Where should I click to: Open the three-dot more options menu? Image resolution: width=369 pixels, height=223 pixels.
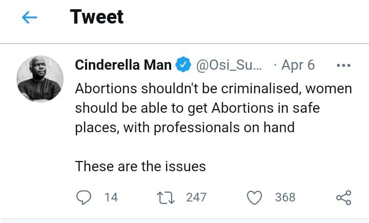click(x=342, y=66)
